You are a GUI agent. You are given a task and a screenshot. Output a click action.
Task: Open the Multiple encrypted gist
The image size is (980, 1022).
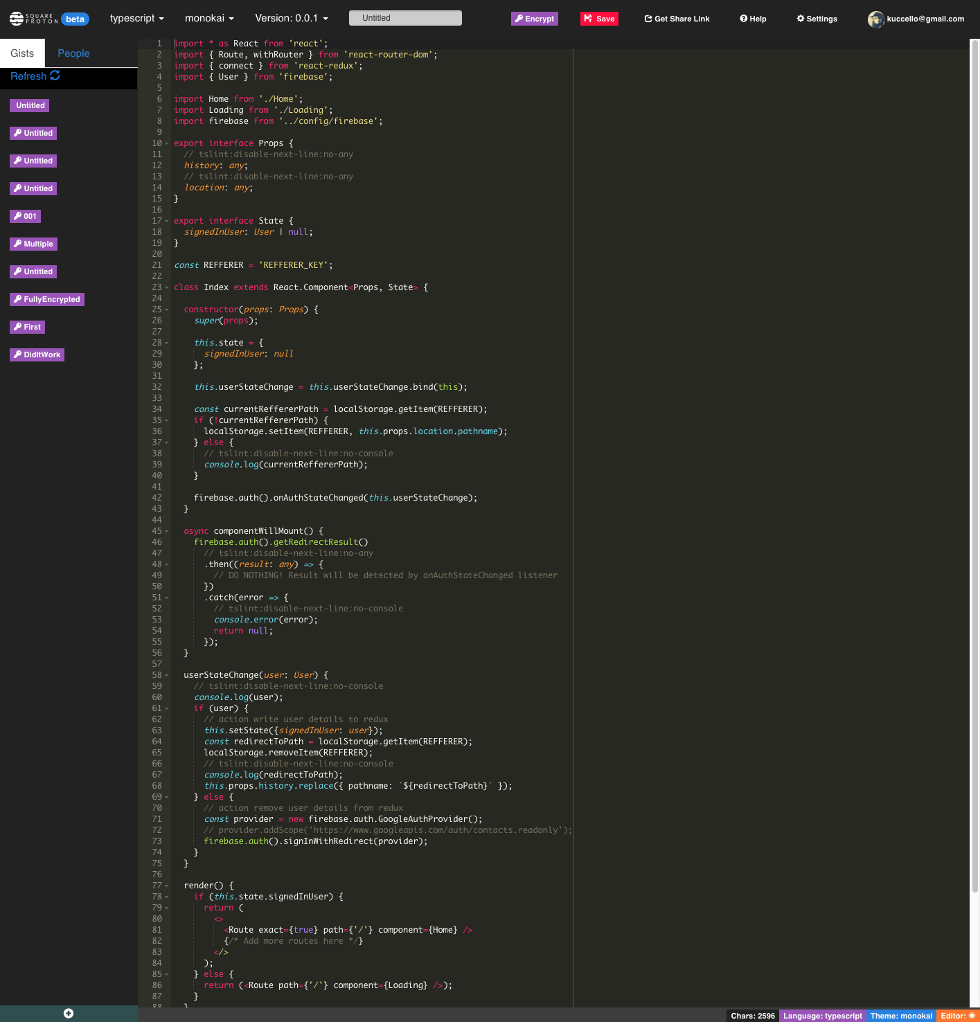point(33,244)
